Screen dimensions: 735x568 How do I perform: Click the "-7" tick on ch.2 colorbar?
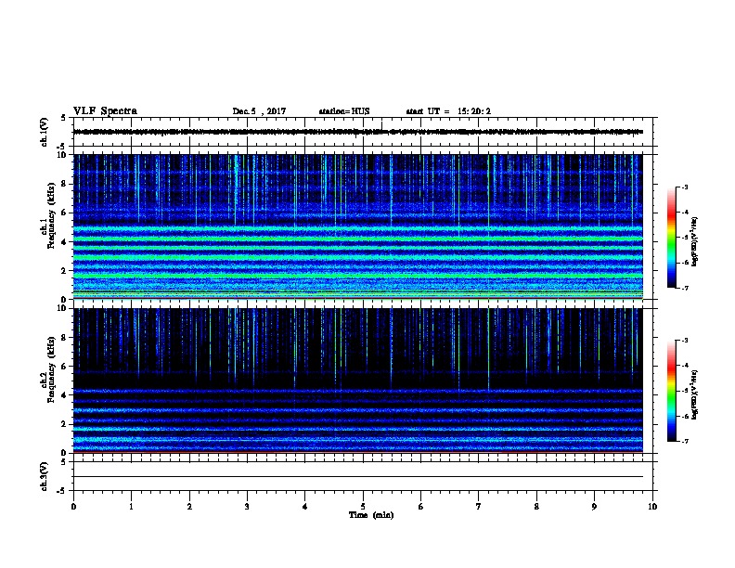tap(684, 442)
